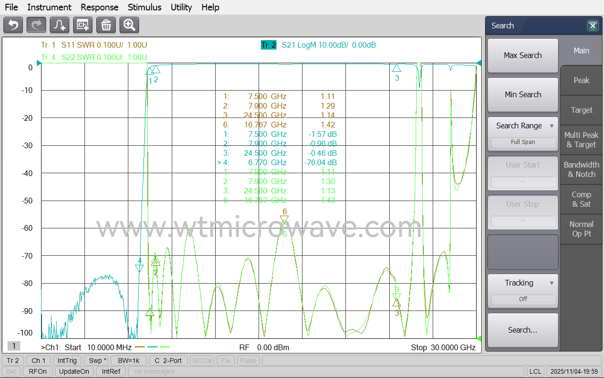Click the LCL status indicator

[535, 371]
